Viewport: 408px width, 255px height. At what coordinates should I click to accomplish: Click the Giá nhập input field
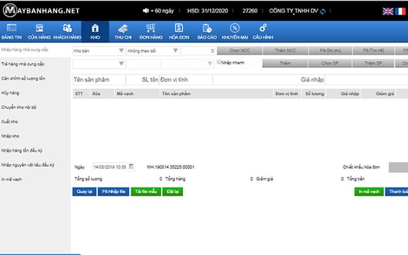[269, 80]
